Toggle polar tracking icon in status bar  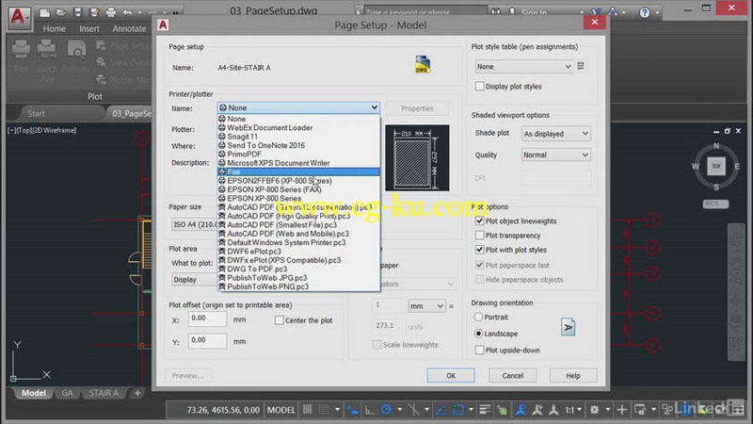click(386, 410)
